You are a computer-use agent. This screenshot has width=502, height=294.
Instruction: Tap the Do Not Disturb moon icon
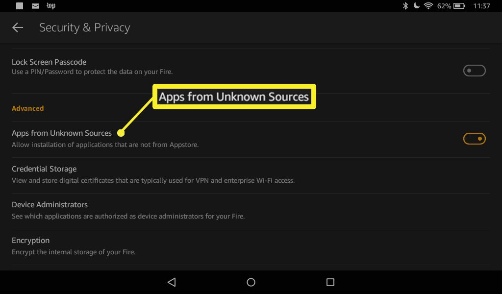416,5
